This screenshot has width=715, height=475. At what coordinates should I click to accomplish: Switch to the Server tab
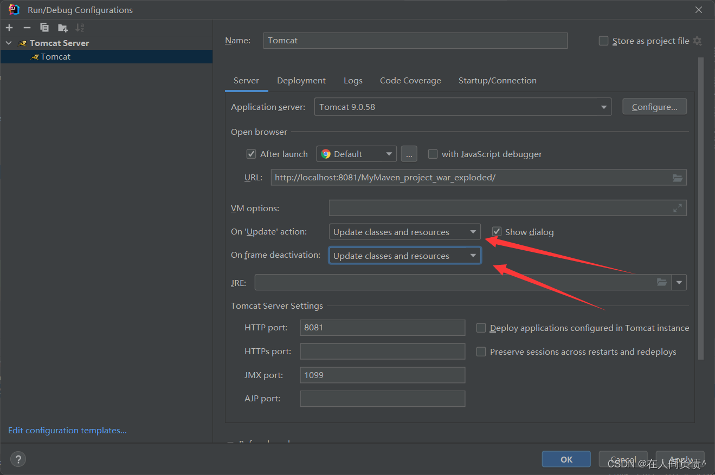pyautogui.click(x=246, y=80)
